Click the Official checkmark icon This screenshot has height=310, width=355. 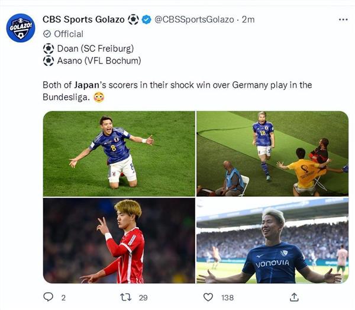[47, 34]
